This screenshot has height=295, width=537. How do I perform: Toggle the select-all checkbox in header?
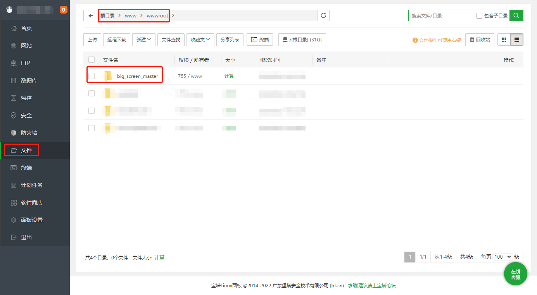[92, 60]
